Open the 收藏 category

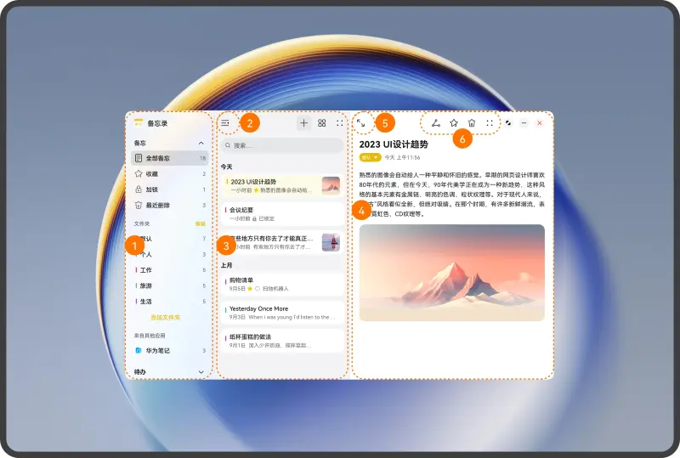point(169,173)
